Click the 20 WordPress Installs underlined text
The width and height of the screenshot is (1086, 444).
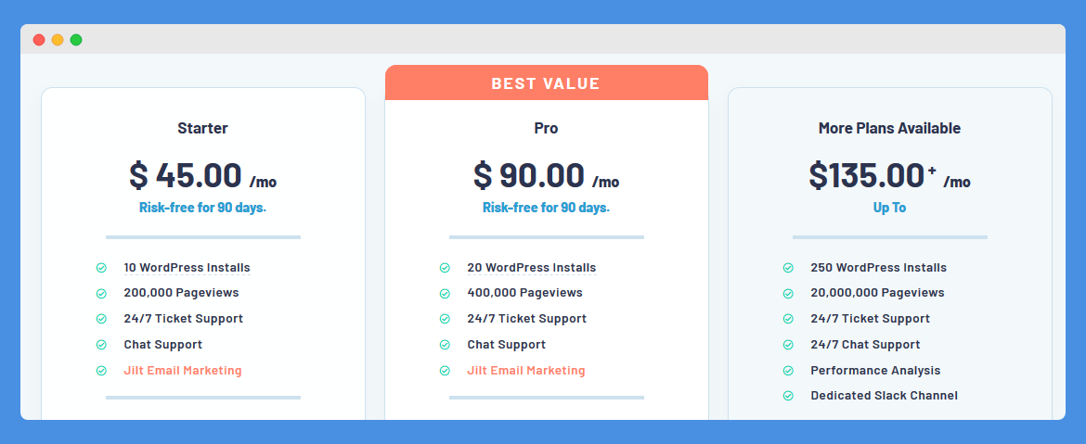[x=531, y=268]
